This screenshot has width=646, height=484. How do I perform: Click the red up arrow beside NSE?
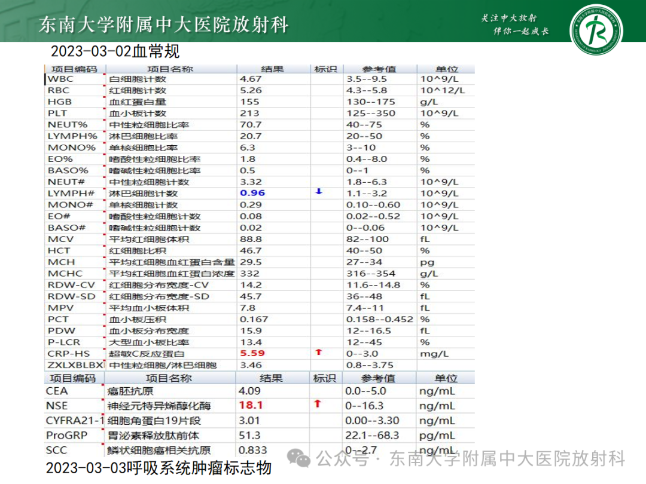coord(317,405)
